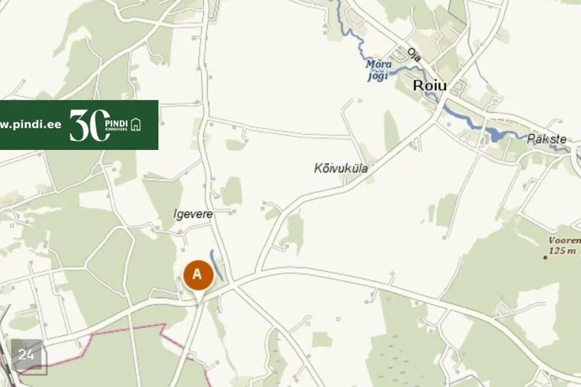Click the PINDI brand name text
The width and height of the screenshot is (581, 387).
pos(116,124)
